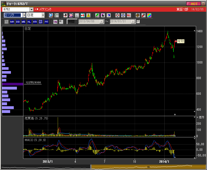Image resolution: width=207 pixels, height=170 pixels.
Task: Open the wrench settings tool
Action: 143,15
